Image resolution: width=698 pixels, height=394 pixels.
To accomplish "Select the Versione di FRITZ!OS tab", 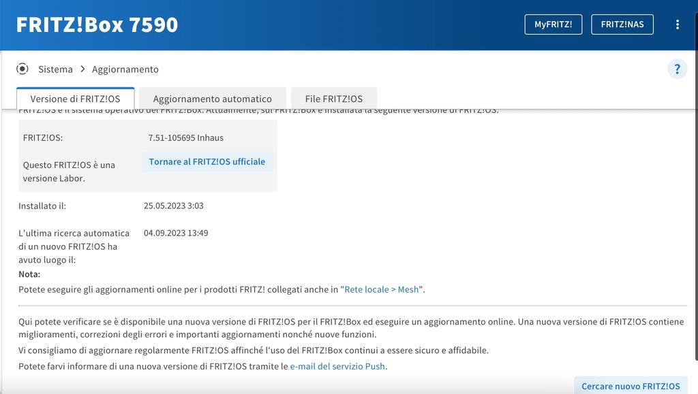I will (75, 99).
